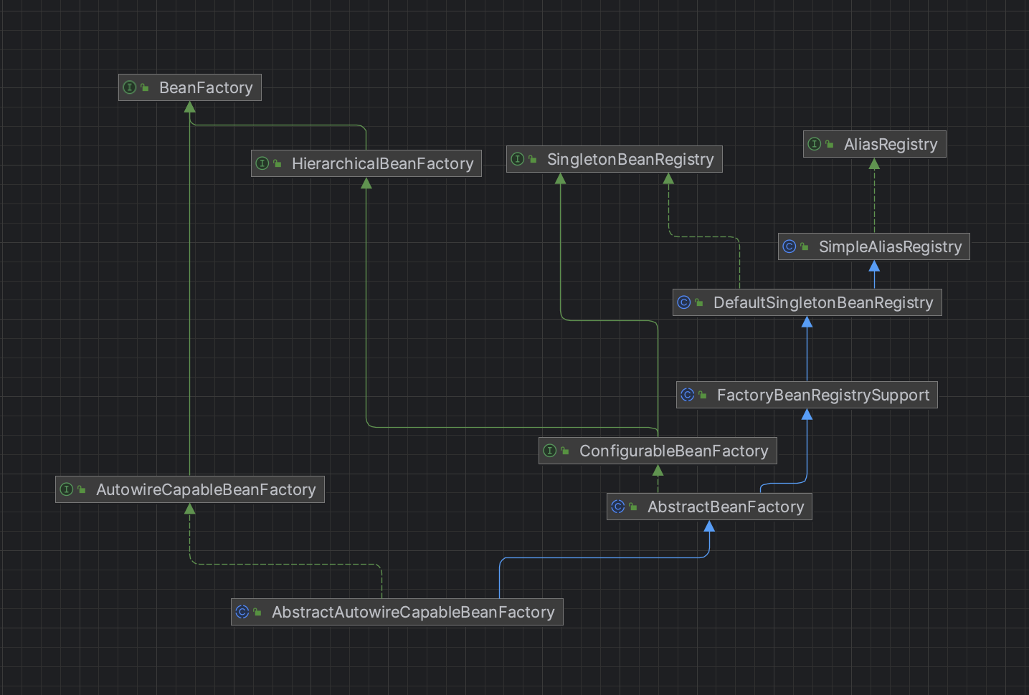Click the public lock icon on FactoryBeanRegistrySupport
Viewport: 1029px width, 695px height.
pyautogui.click(x=703, y=395)
